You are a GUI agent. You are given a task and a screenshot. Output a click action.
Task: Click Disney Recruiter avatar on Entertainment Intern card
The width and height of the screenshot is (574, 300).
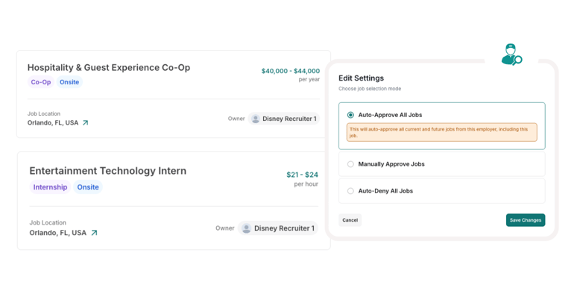coord(246,228)
